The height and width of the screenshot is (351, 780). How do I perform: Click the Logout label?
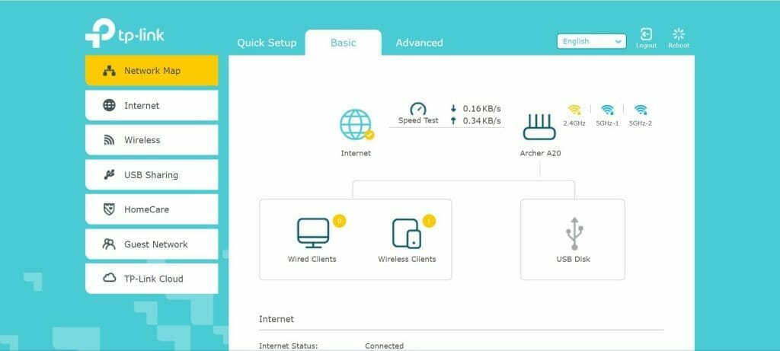[x=646, y=46]
